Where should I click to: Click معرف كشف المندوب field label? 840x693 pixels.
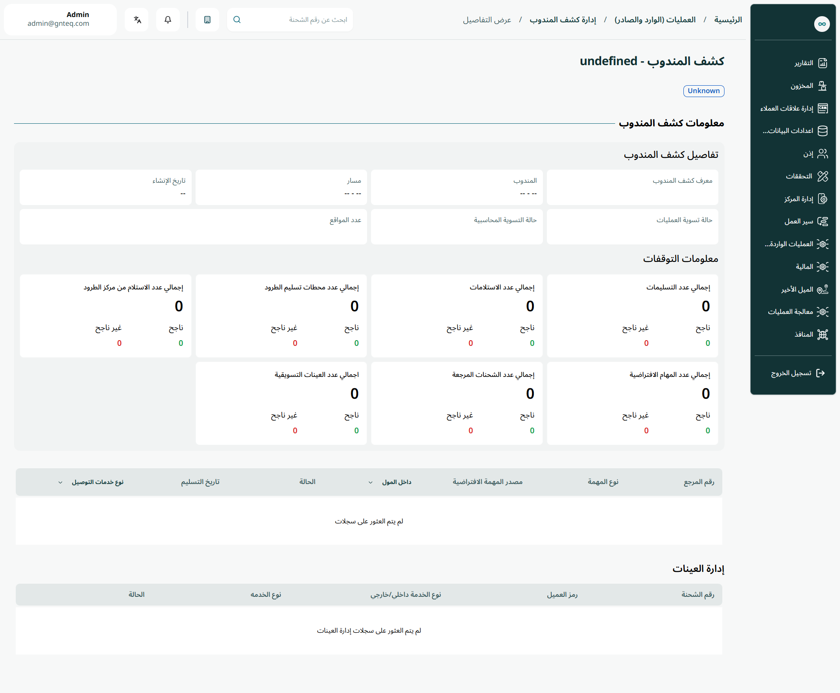tap(682, 181)
